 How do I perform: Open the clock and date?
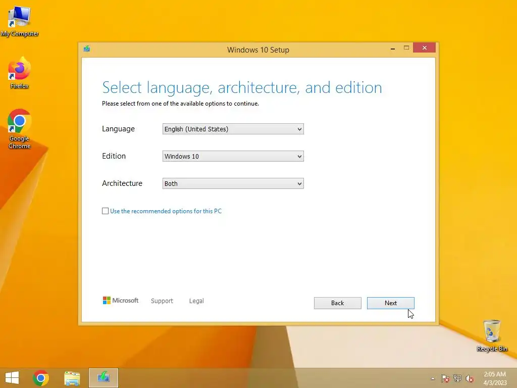tap(495, 378)
